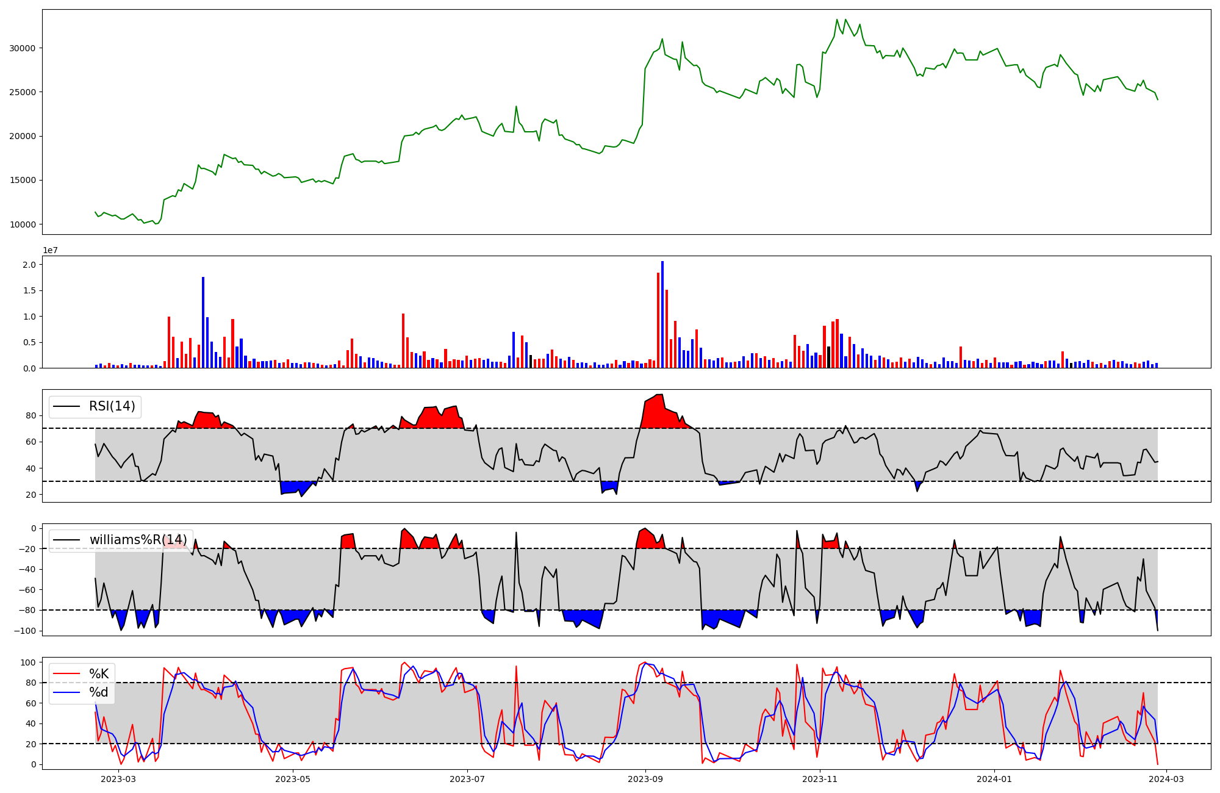This screenshot has width=1220, height=793.
Task: Select the 2024-01 date tick label
Action: [x=995, y=779]
